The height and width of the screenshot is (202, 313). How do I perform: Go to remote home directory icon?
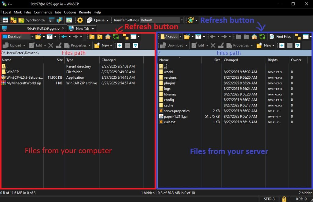(x=254, y=37)
